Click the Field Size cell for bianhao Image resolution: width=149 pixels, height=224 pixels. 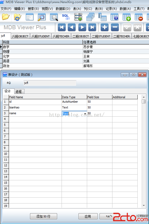[x=100, y=108]
